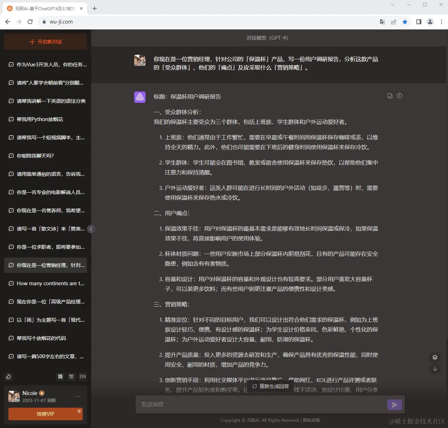Bookmark the page with the star icon
448x428 pixels.
tap(405, 22)
